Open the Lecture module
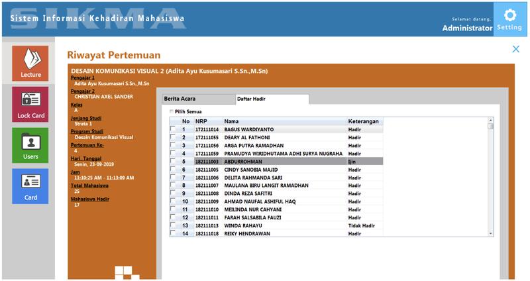This screenshot has width=530, height=281. tap(30, 63)
